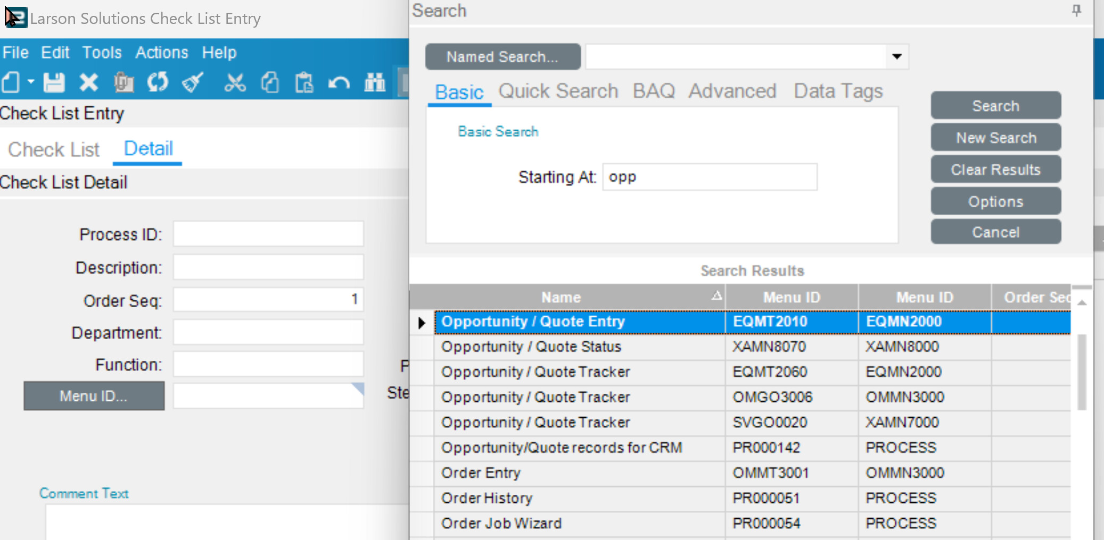Click the Search button
The height and width of the screenshot is (540, 1104).
point(995,106)
